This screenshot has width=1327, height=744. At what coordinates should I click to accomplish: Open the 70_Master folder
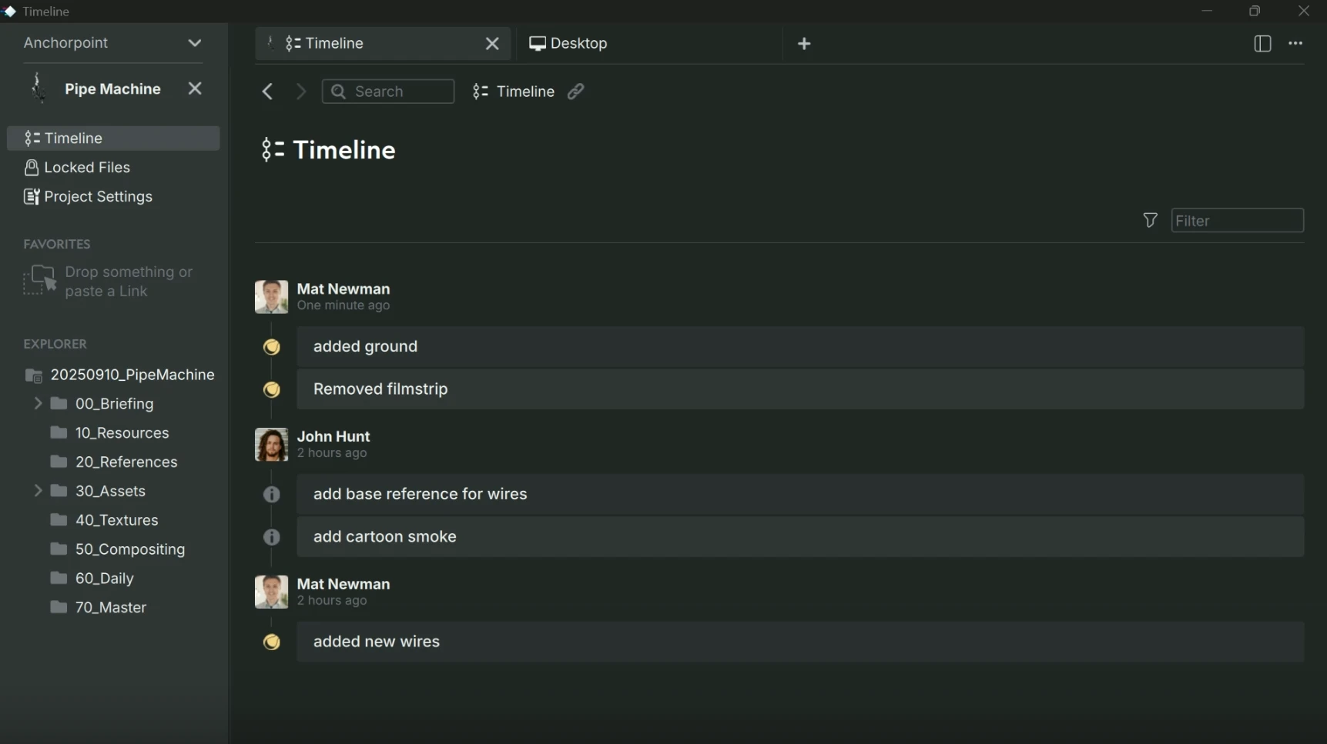coord(110,608)
